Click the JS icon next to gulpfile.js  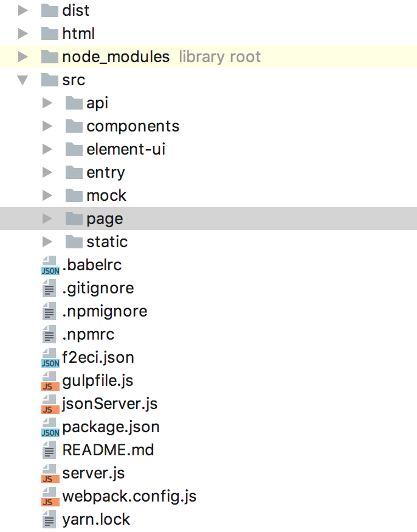point(50,381)
